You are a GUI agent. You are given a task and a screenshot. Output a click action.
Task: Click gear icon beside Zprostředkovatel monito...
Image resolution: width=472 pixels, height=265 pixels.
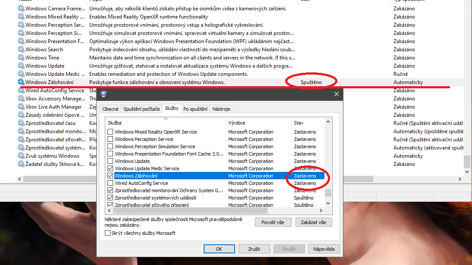tap(21, 131)
